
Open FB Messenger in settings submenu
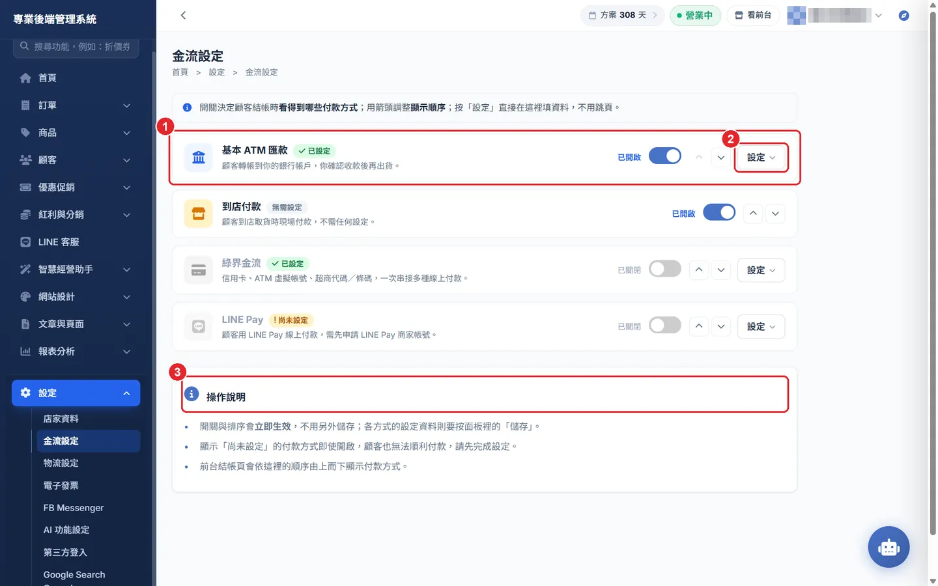tap(74, 508)
